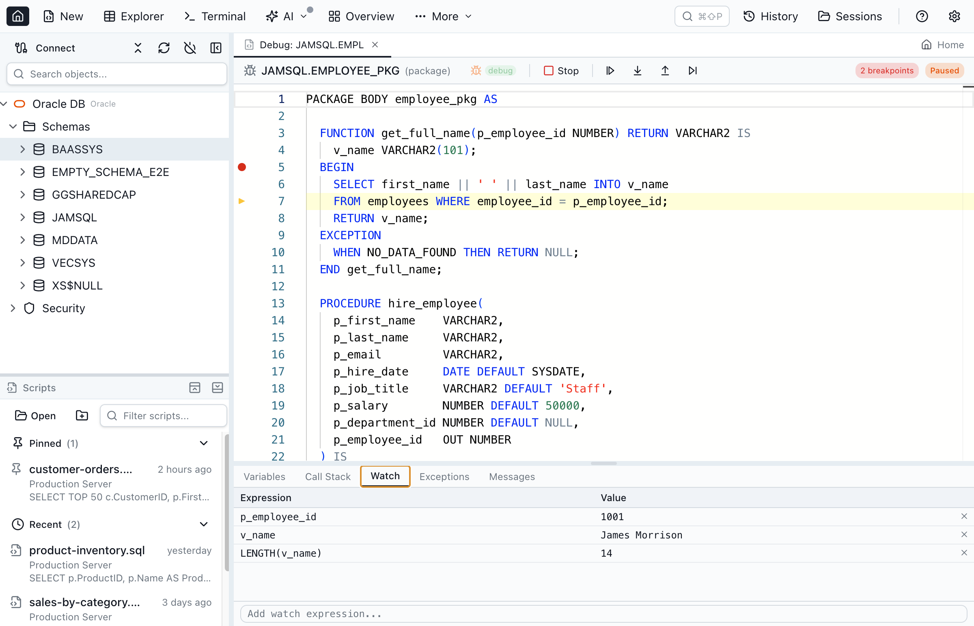
Task: Remove the breakpoint on line 5
Action: point(242,167)
